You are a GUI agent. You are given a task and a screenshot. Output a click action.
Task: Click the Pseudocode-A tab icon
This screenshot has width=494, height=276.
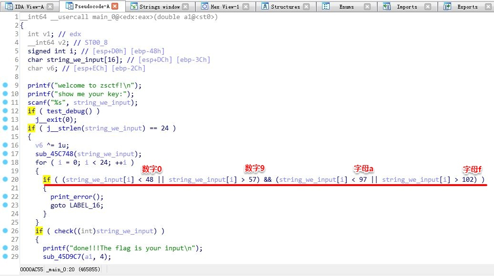69,6
